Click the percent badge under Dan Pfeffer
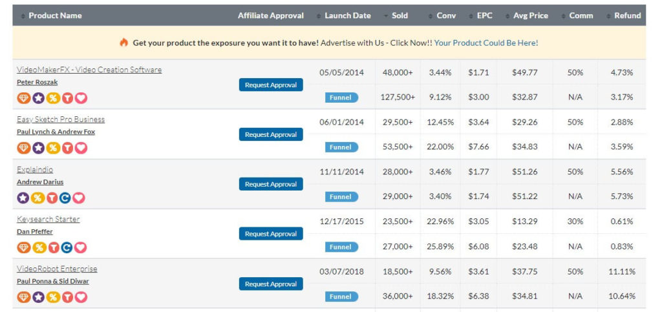This screenshot has height=312, width=662. [39, 247]
